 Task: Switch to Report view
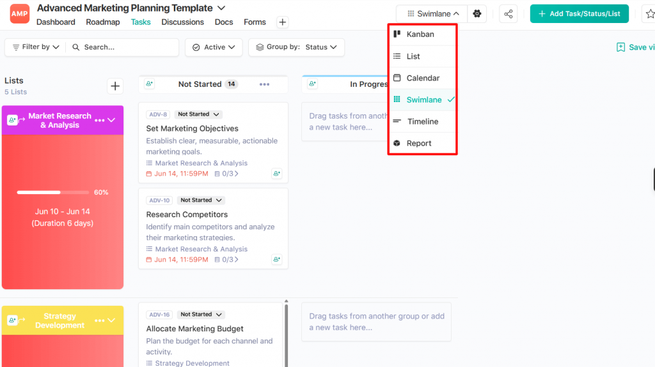click(x=422, y=143)
